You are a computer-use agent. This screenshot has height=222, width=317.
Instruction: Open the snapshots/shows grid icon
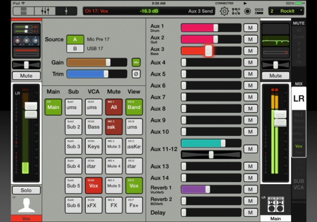coord(259,11)
